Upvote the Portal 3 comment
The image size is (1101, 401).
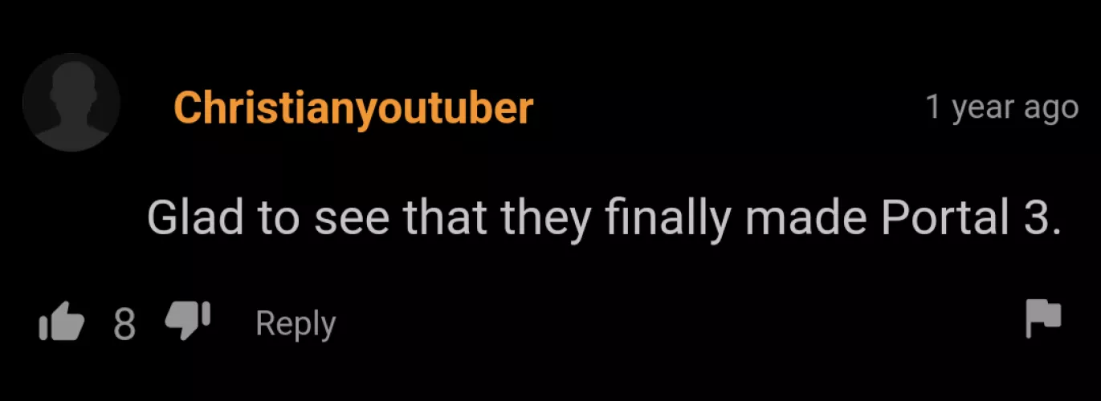point(61,323)
